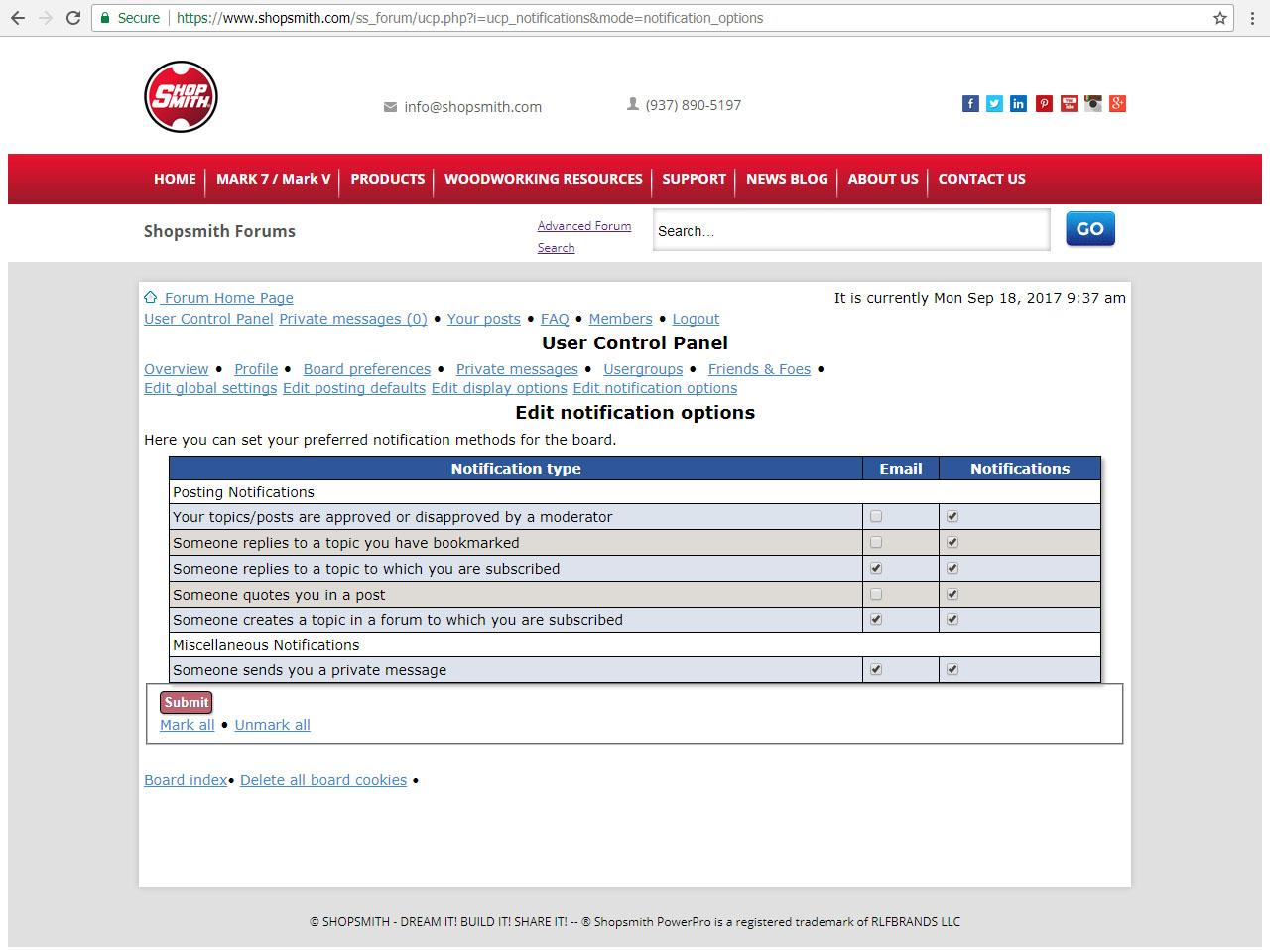The image size is (1270, 950).
Task: Switch to the Board preferences tab
Action: click(x=367, y=369)
